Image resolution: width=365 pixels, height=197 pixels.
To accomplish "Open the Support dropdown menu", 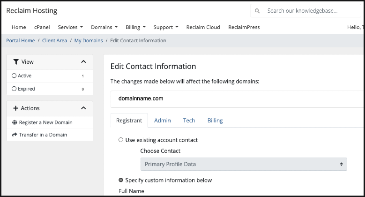I will pos(166,27).
